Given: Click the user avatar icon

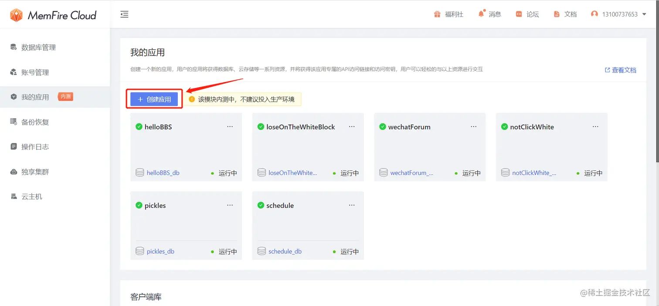Looking at the screenshot, I should point(594,14).
